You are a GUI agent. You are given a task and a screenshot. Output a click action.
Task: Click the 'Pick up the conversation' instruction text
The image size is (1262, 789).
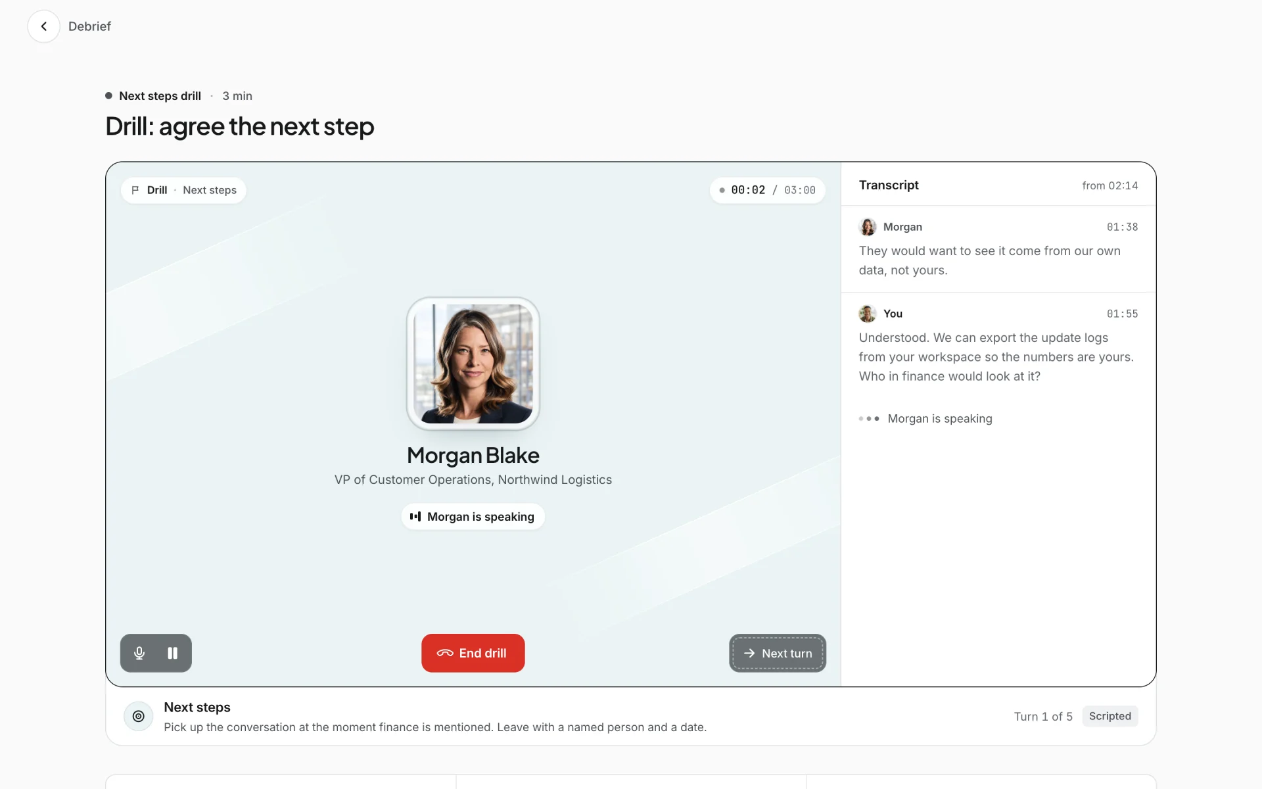[435, 727]
